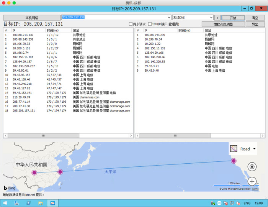Screen dimensions: 268x207
Task: Click the 微软必应地图 button
Action: tap(223, 24)
